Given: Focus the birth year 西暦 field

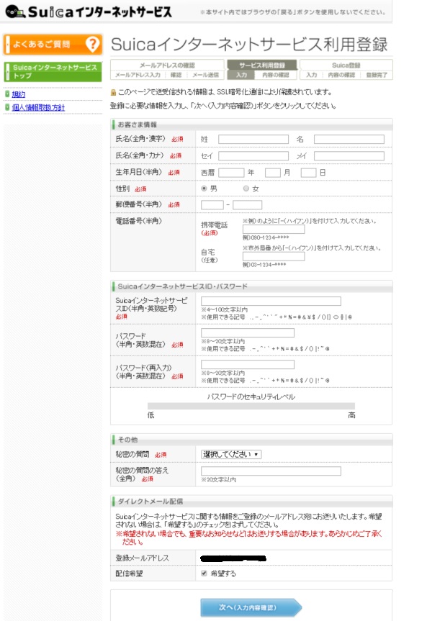Looking at the screenshot, I should (x=231, y=173).
